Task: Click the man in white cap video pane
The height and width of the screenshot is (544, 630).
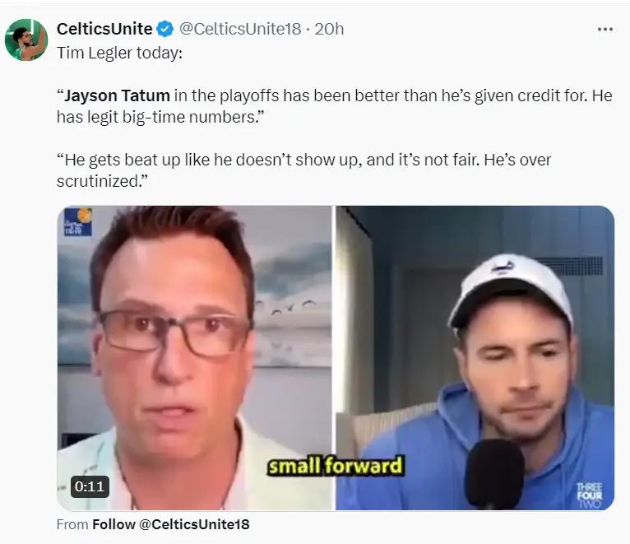Action: [475, 358]
